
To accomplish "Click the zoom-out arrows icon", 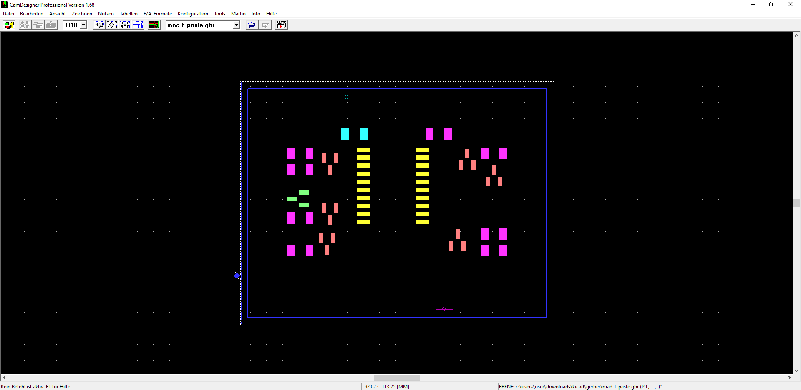I will click(125, 25).
